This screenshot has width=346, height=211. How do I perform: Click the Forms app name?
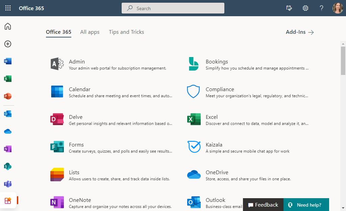pyautogui.click(x=76, y=144)
